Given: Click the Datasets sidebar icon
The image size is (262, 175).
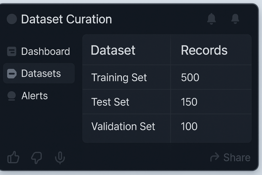Looking at the screenshot, I should tap(12, 74).
